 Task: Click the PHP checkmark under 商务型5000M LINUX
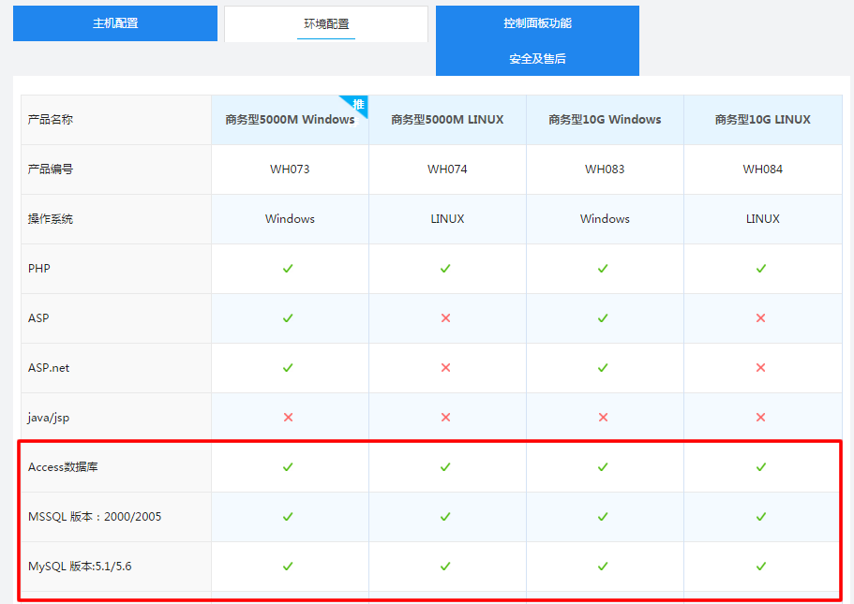[x=446, y=269]
